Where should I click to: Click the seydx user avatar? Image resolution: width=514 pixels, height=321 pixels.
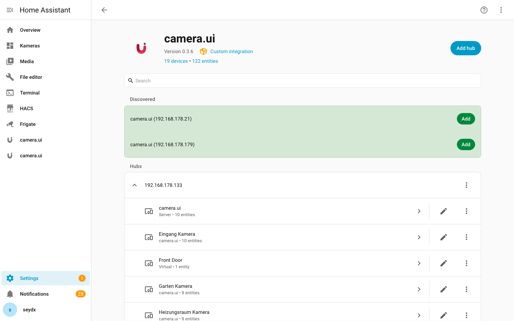click(x=10, y=310)
